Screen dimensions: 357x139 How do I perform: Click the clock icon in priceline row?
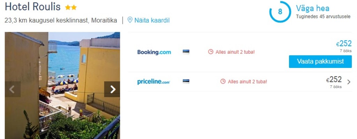[x=223, y=82]
